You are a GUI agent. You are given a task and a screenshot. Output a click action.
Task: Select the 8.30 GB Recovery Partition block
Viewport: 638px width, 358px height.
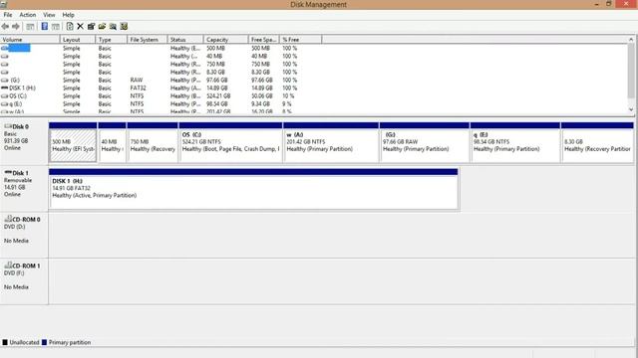(x=597, y=142)
